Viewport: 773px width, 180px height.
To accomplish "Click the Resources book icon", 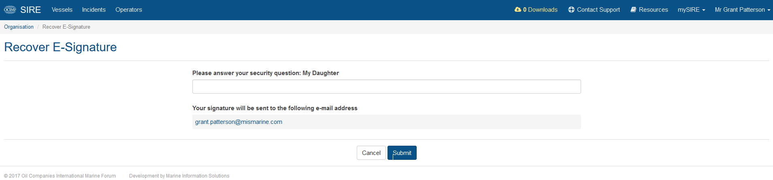I will 633,10.
